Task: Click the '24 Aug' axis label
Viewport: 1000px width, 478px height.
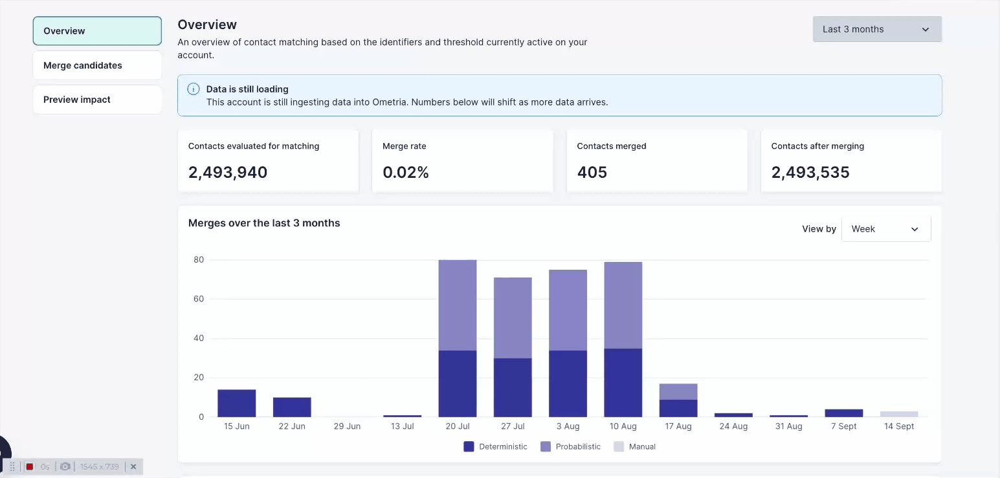Action: pos(733,426)
